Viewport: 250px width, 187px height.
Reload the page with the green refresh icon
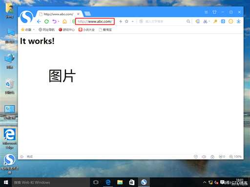point(47,21)
